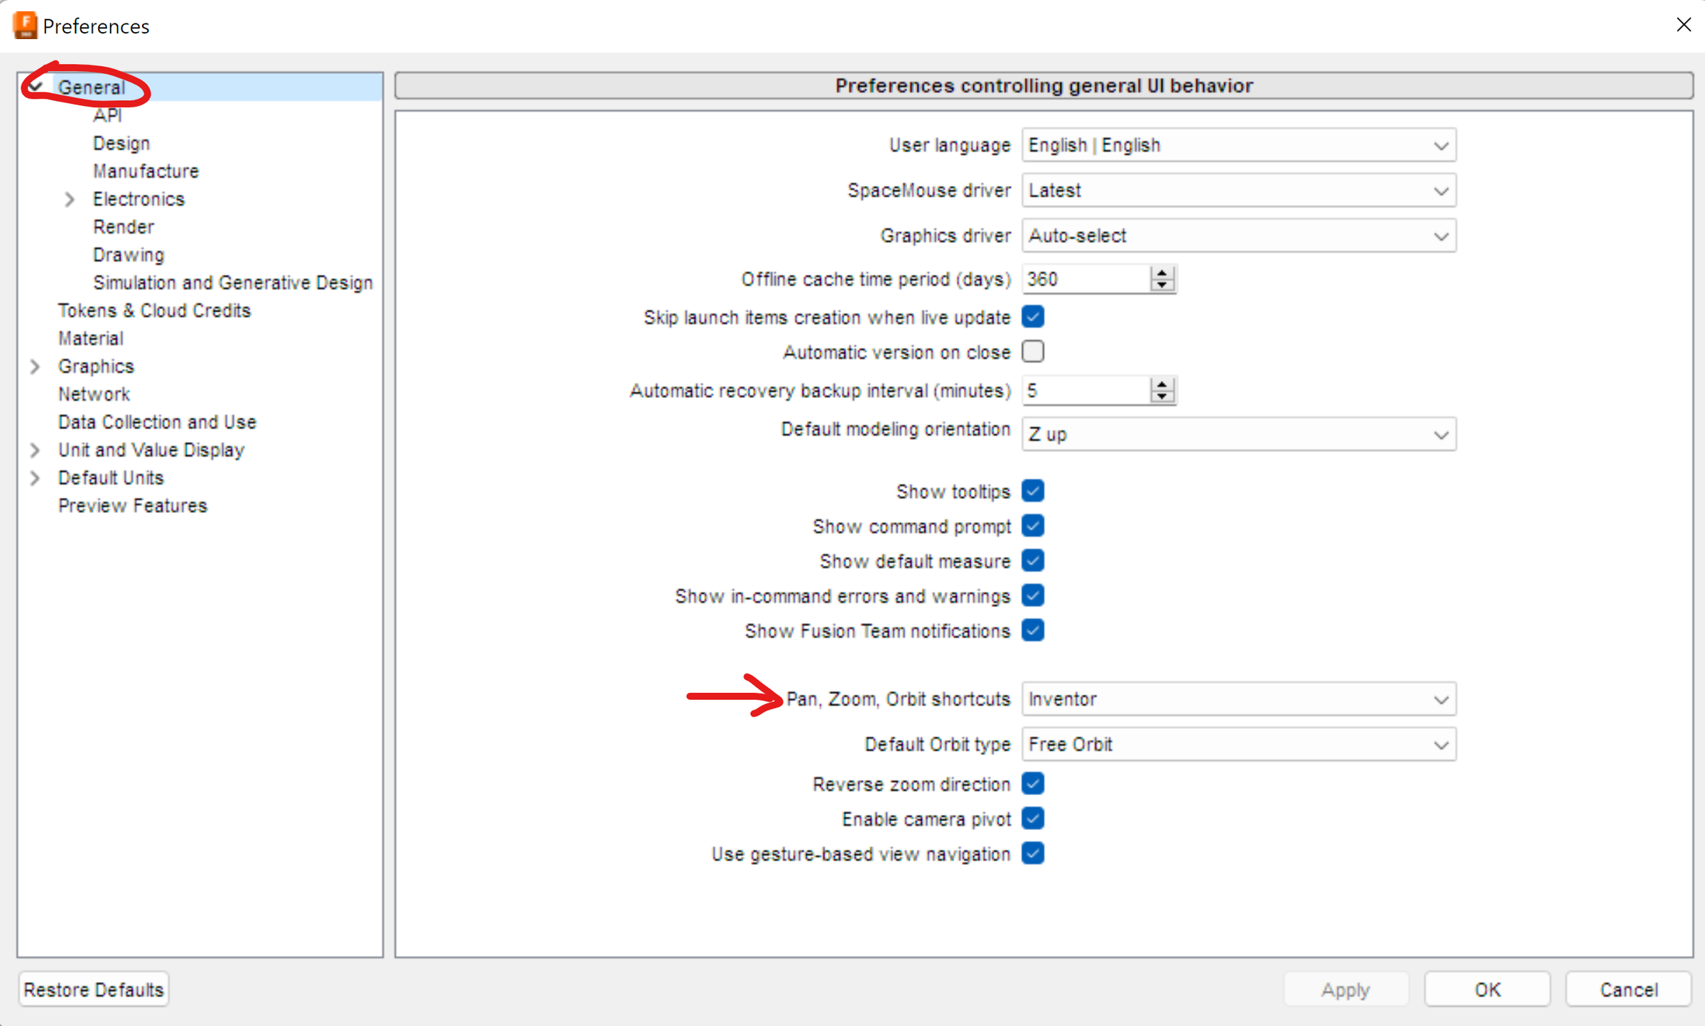Click the offline cache days input field
Image resolution: width=1705 pixels, height=1026 pixels.
[1083, 279]
